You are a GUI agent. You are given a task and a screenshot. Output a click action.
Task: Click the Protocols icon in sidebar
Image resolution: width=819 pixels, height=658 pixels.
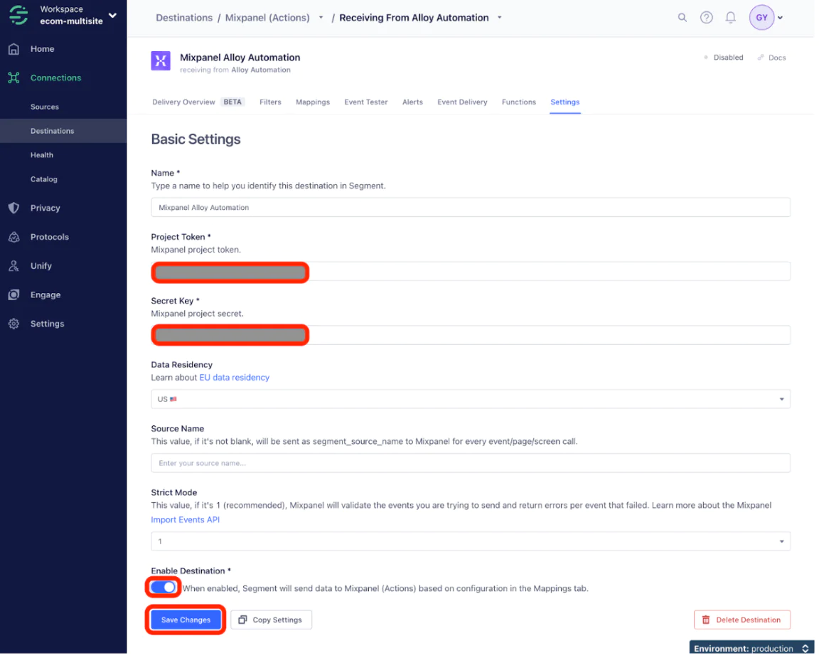[14, 237]
